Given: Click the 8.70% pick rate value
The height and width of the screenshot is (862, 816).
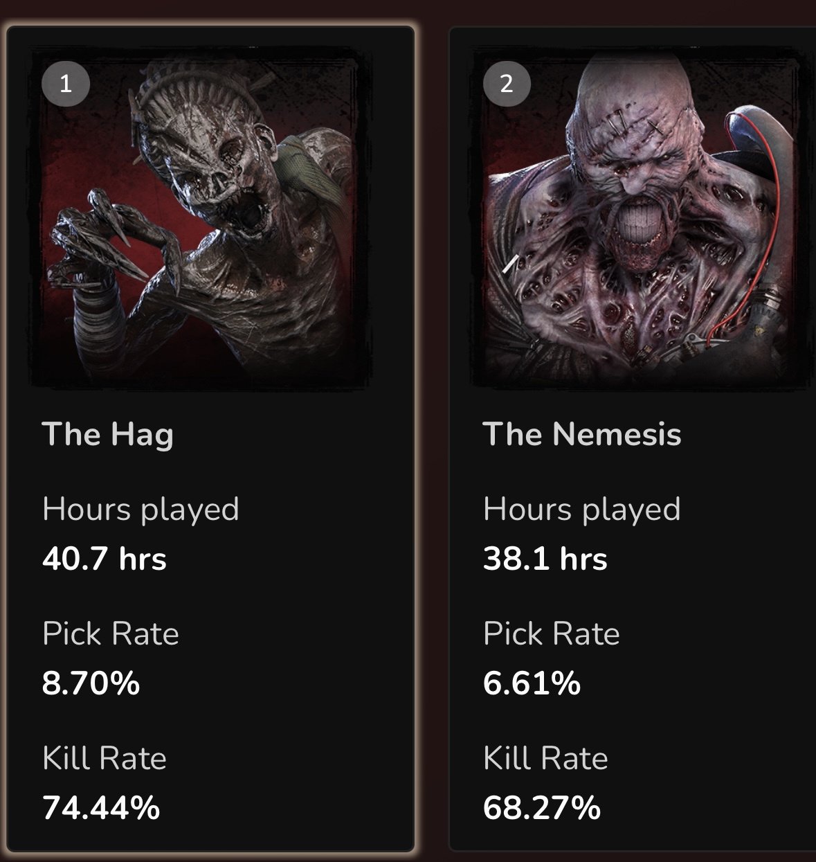Looking at the screenshot, I should click(x=91, y=683).
